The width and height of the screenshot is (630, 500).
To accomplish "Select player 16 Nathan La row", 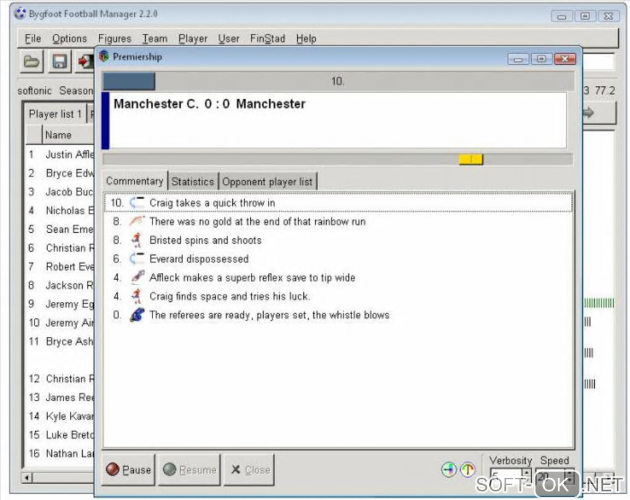I will [x=61, y=454].
